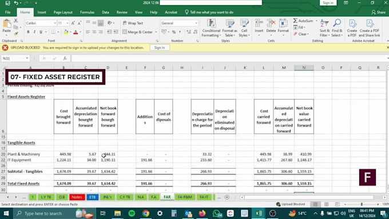Click Tell me what you want to do

[209, 12]
